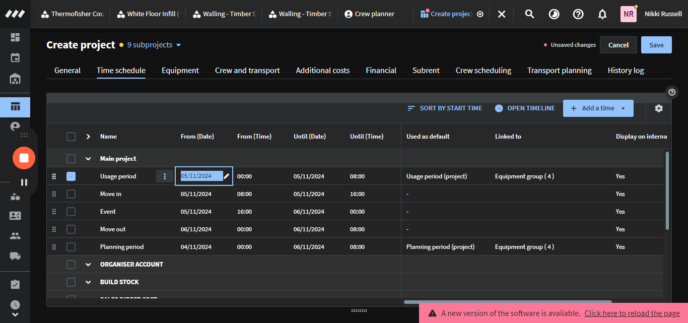Open the calendar icon in sidebar

click(x=15, y=57)
